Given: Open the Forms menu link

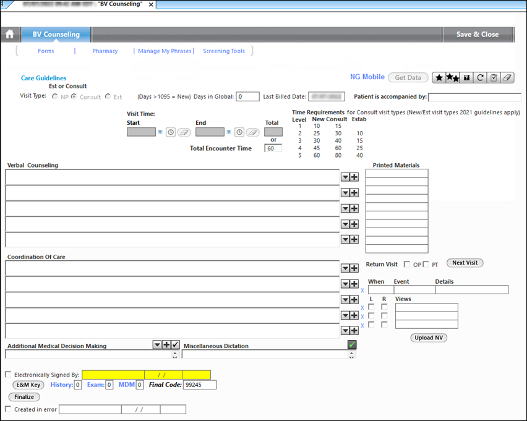Looking at the screenshot, I should click(46, 51).
